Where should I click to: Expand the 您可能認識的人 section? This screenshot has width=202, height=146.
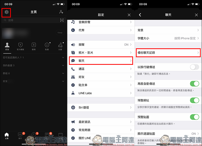34,58
